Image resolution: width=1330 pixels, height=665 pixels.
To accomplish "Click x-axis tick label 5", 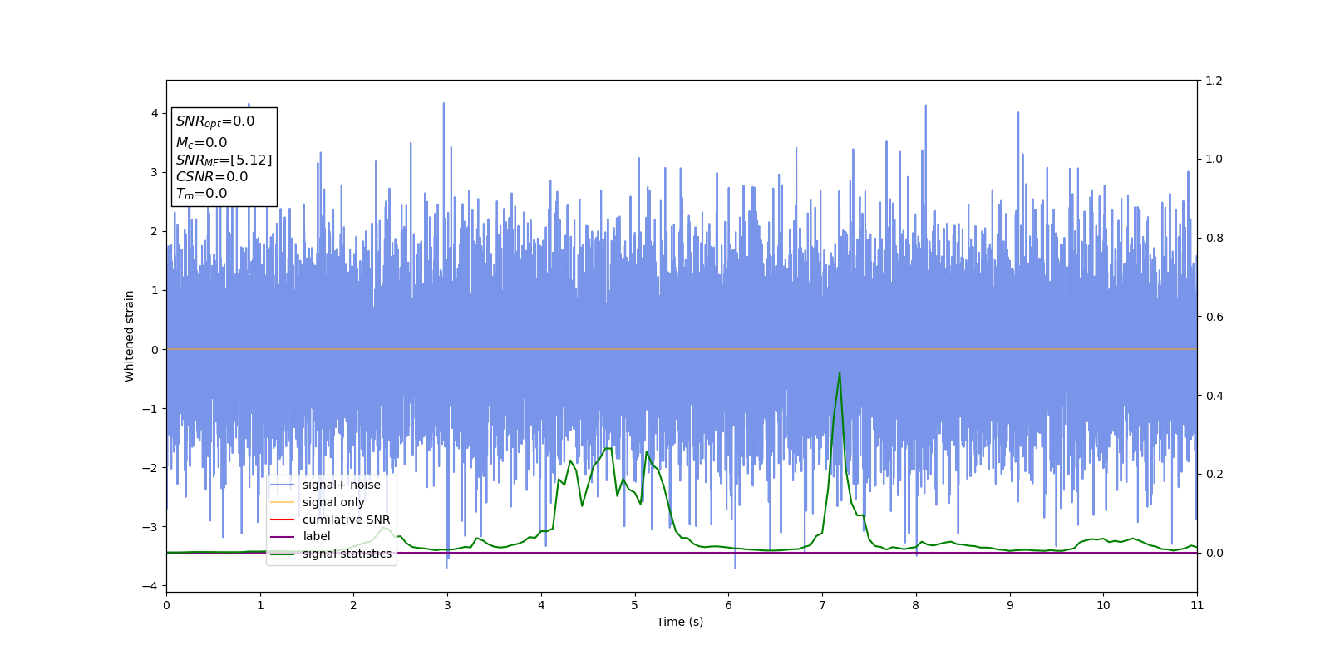I will pos(635,605).
